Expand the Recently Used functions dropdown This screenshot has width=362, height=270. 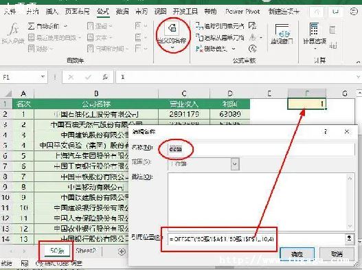tap(80, 37)
